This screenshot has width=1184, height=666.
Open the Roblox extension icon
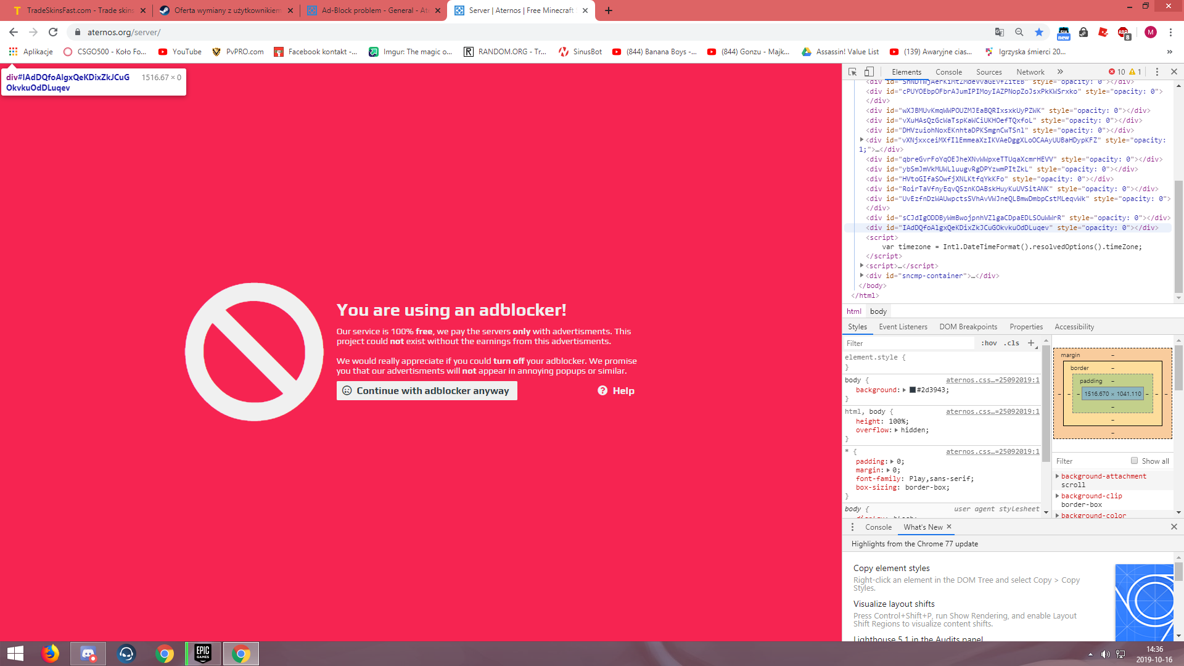[x=1103, y=32]
